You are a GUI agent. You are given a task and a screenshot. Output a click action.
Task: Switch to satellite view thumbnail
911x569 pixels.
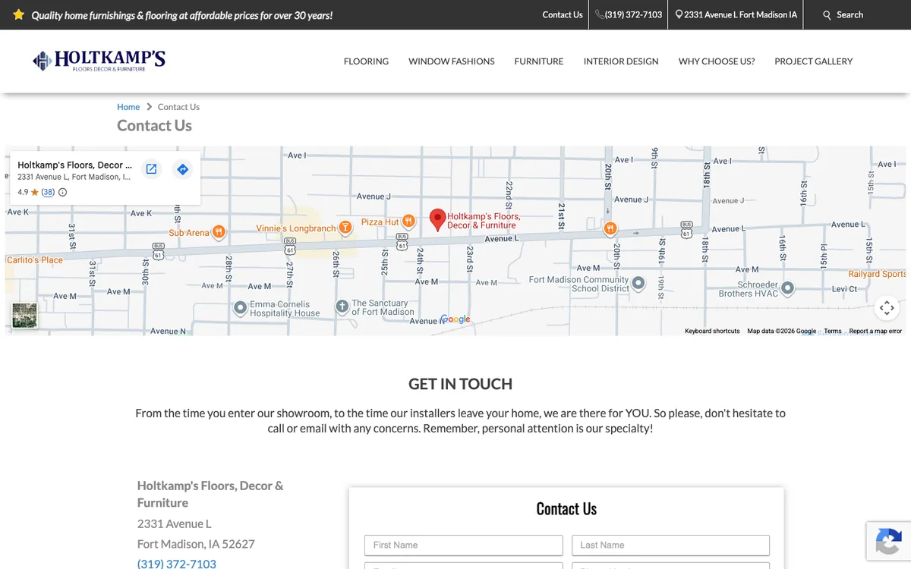[x=24, y=316]
